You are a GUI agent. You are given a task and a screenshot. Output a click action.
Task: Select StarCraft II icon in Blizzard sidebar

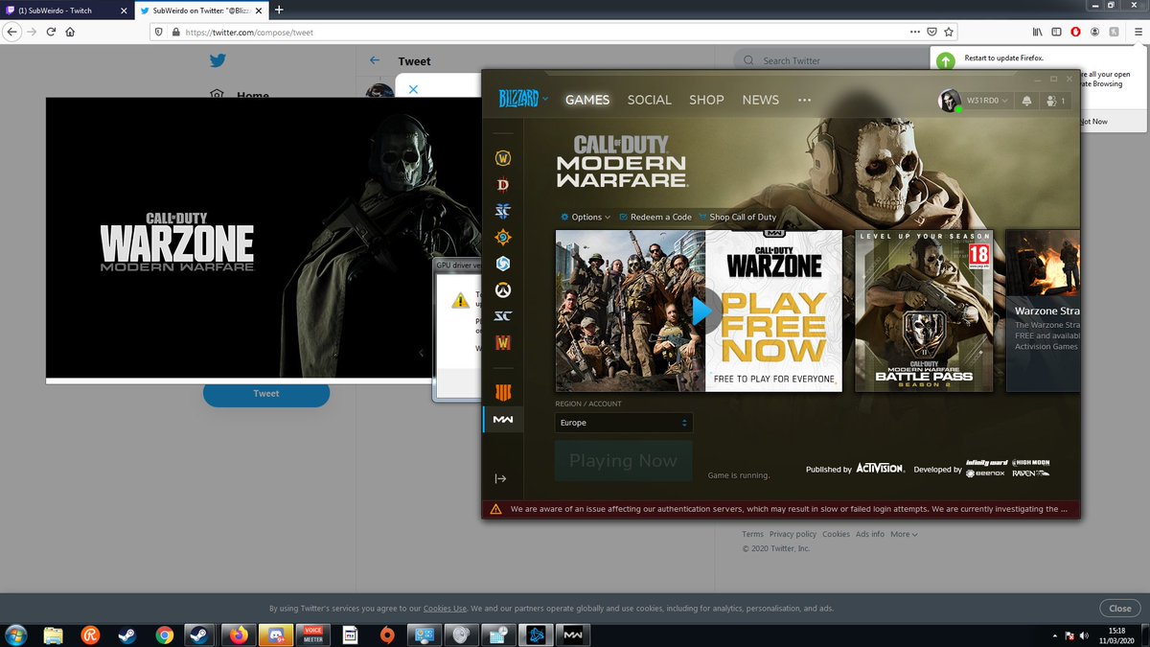(503, 211)
